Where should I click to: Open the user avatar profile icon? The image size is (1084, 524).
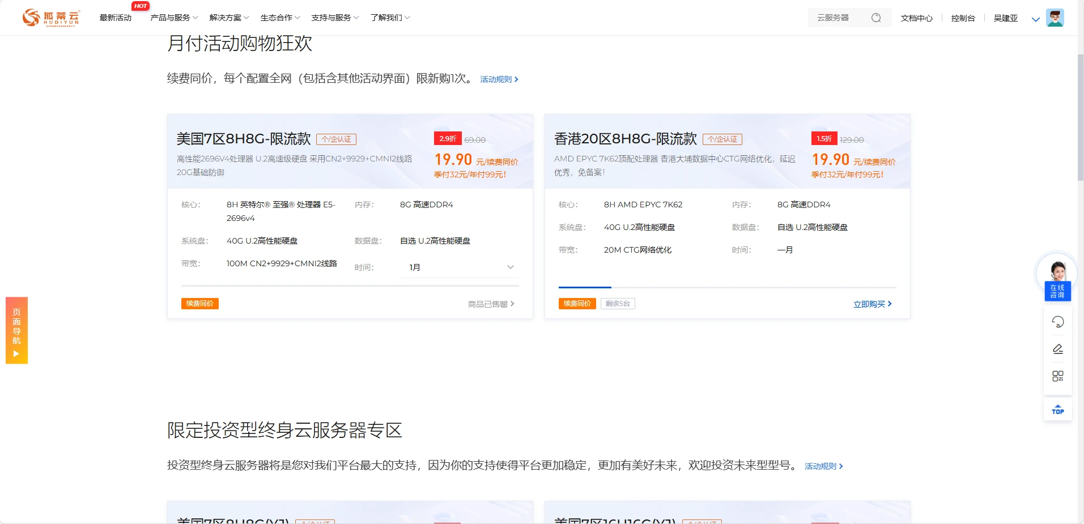click(1055, 18)
